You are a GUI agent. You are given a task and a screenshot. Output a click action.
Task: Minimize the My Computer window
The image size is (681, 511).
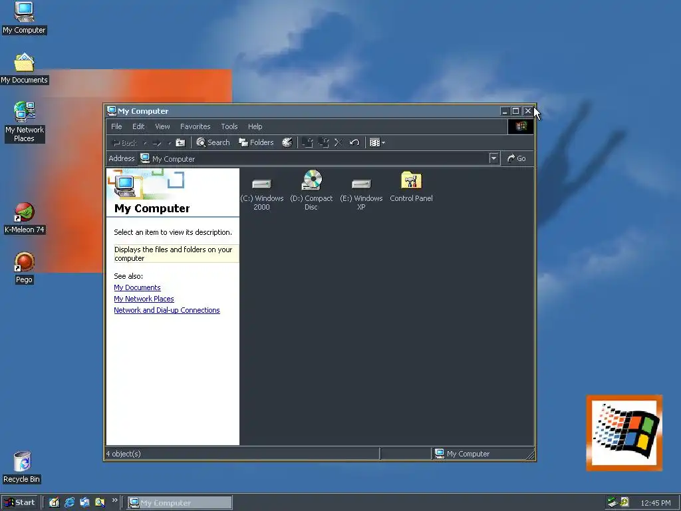(x=504, y=111)
